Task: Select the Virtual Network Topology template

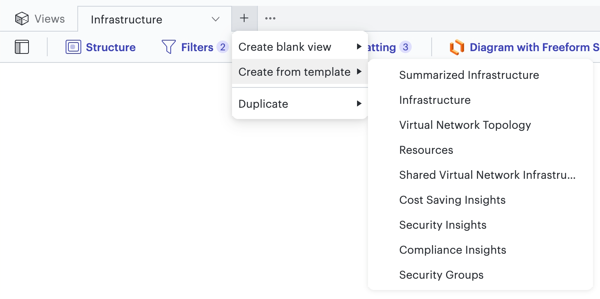Action: coord(465,125)
